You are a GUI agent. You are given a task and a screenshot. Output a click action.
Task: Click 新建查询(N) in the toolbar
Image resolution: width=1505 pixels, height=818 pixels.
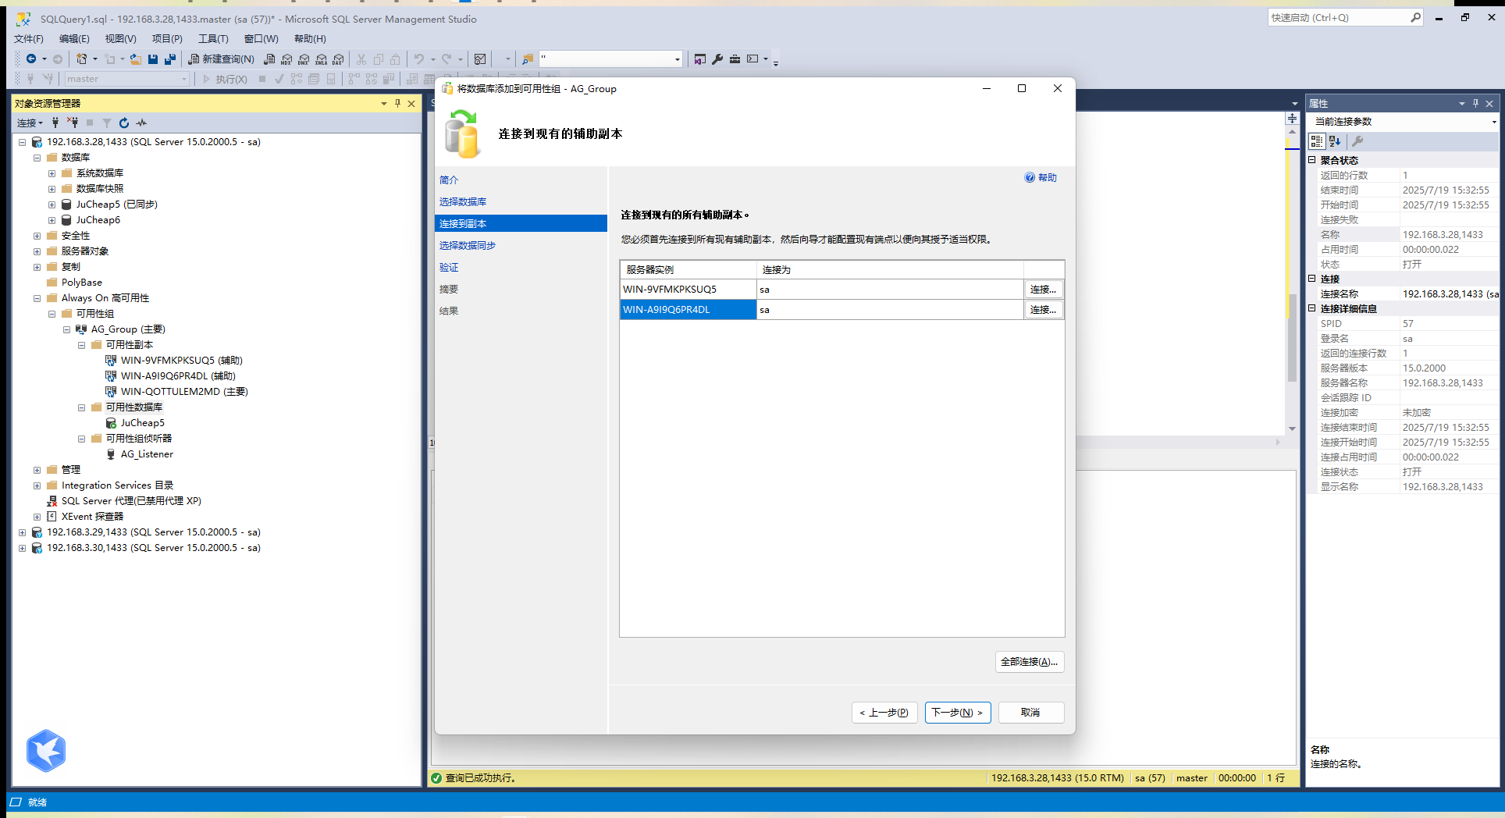(x=221, y=59)
